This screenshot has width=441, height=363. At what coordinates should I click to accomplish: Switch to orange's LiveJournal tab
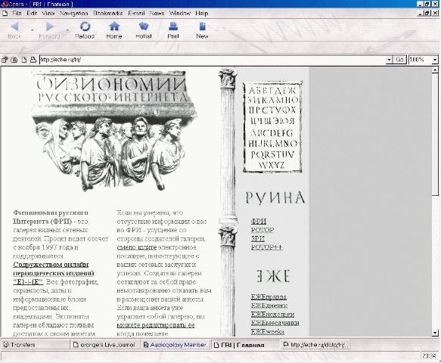tap(105, 345)
